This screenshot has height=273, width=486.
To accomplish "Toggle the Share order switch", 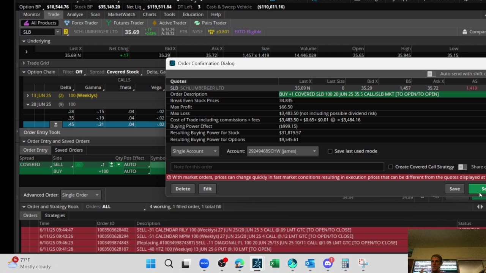I will tap(462, 167).
